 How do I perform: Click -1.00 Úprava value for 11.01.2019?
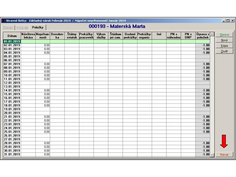coord(203,79)
